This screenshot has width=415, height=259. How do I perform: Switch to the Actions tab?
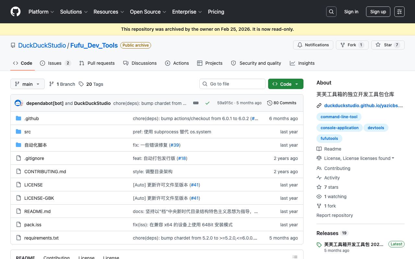coord(177,63)
